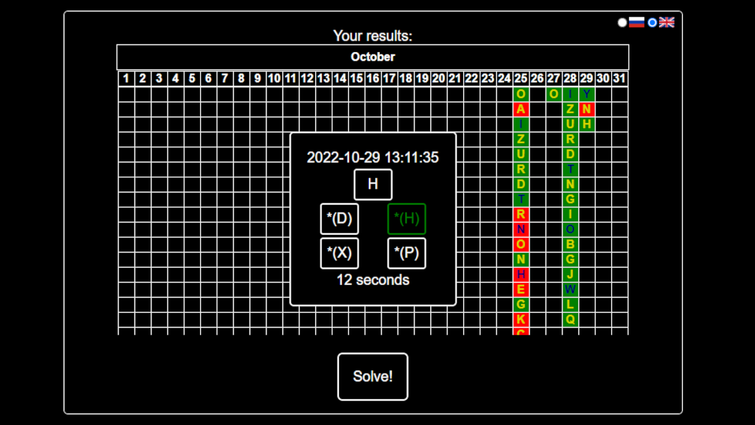Image resolution: width=755 pixels, height=425 pixels.
Task: Select the English language radio button
Action: (x=652, y=22)
